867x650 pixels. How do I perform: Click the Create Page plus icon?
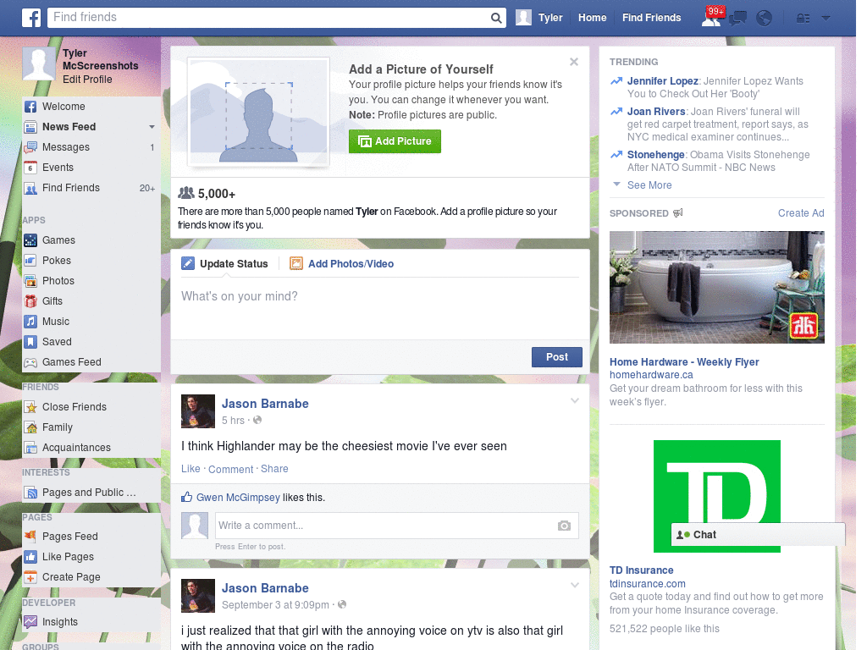point(30,577)
